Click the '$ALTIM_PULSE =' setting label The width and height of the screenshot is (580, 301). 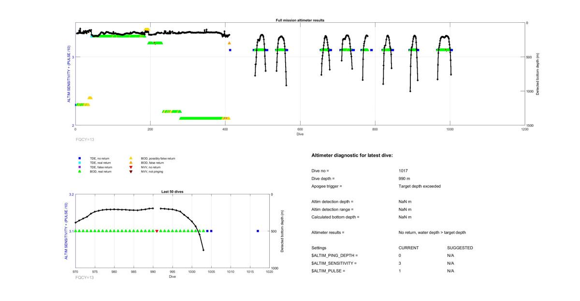pyautogui.click(x=329, y=271)
